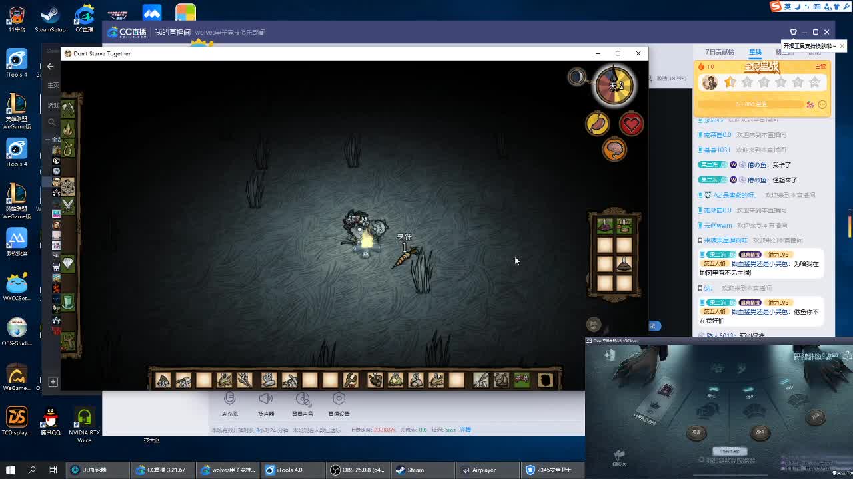
Task: Open Windows taskbar search
Action: click(32, 470)
